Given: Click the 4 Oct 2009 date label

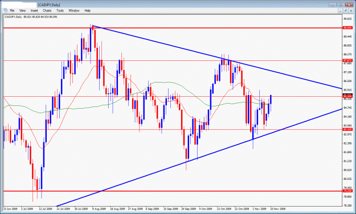Looking at the screenshot, I should [206, 209].
